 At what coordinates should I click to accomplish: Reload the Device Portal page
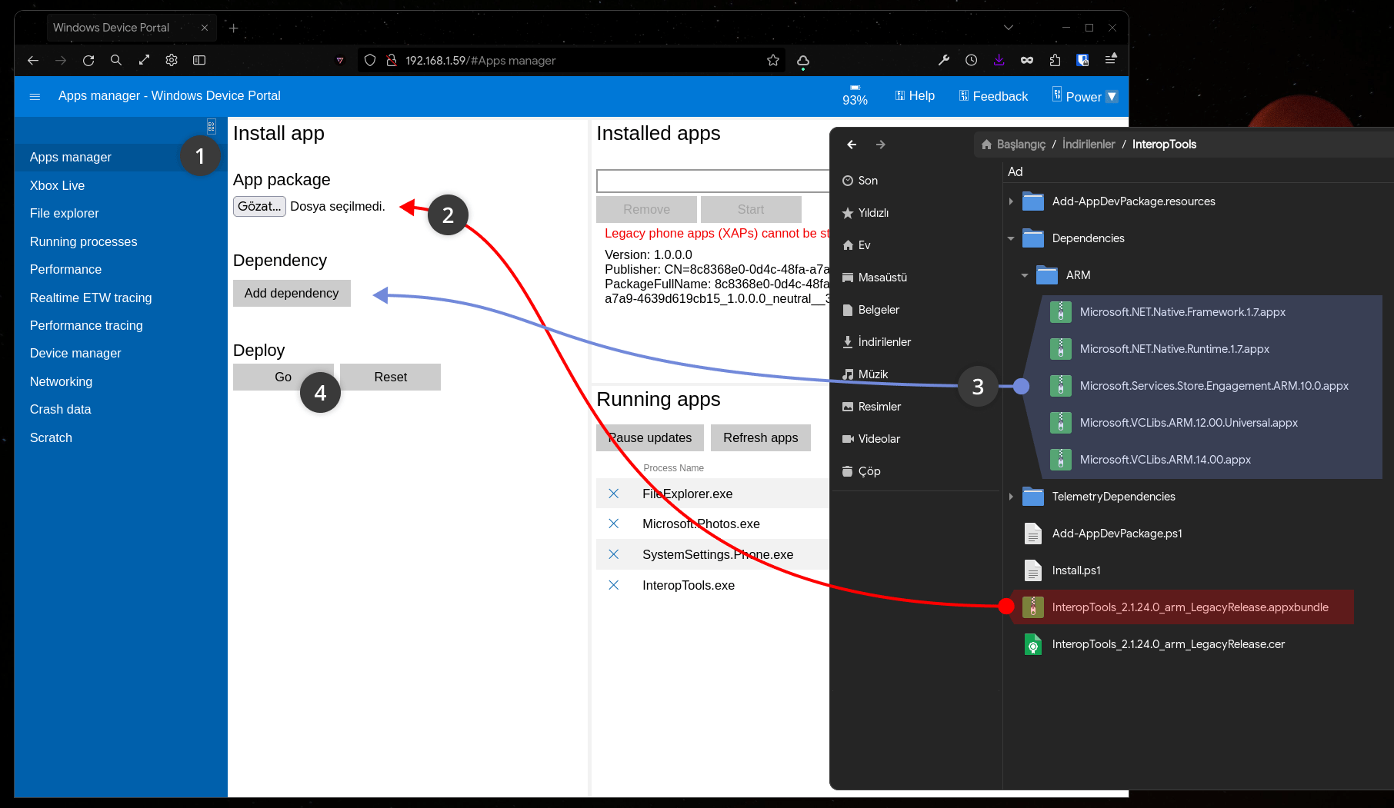(88, 60)
